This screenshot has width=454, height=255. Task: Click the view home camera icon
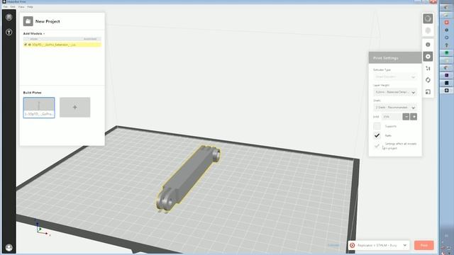pos(428,19)
